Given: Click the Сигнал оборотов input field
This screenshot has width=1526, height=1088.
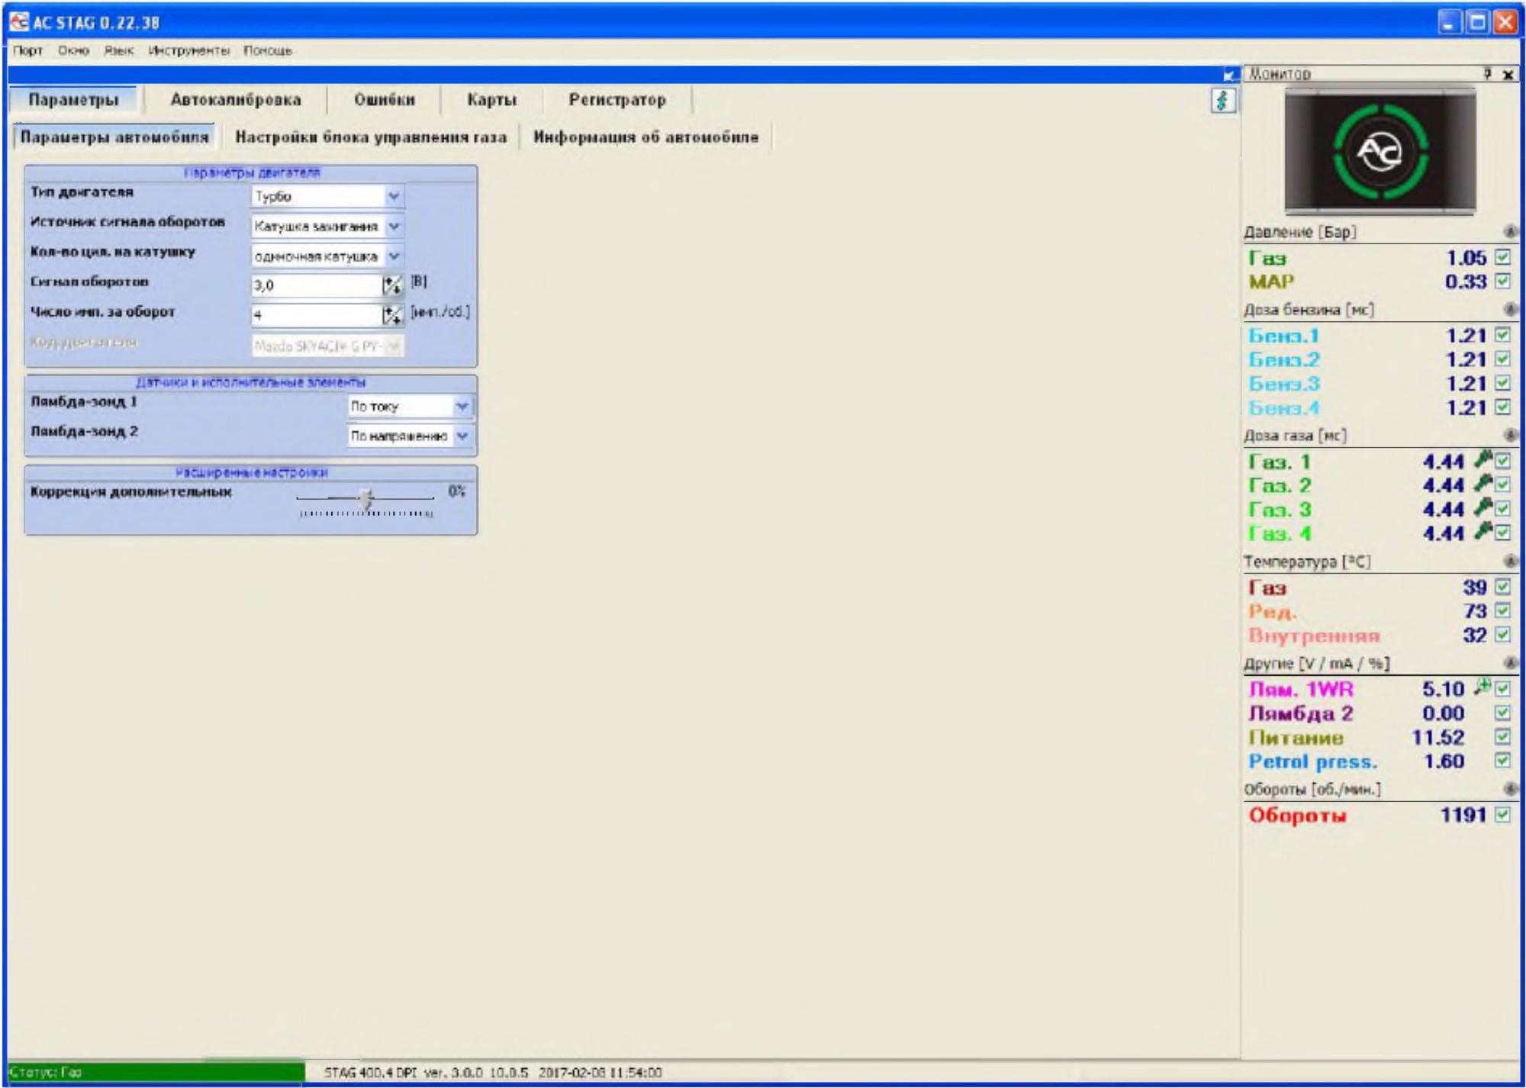Looking at the screenshot, I should pyautogui.click(x=316, y=285).
